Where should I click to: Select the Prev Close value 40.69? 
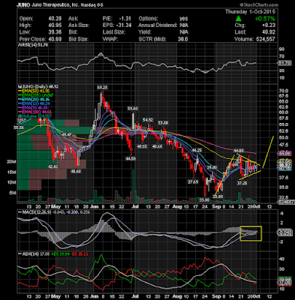click(x=54, y=39)
